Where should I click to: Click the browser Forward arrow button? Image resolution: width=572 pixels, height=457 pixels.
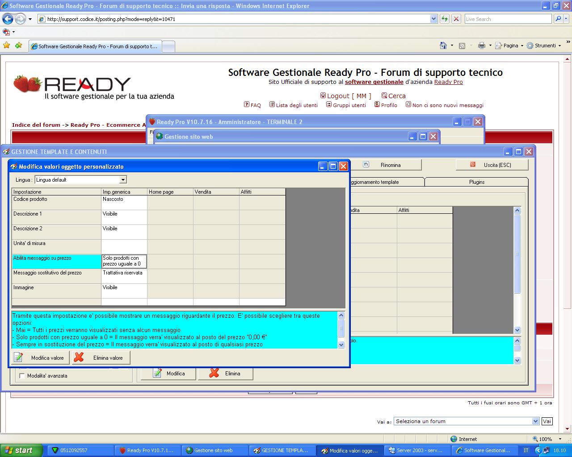(x=21, y=19)
